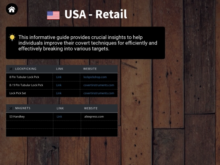Click WEBSITE header in Magnets table

coord(91,108)
